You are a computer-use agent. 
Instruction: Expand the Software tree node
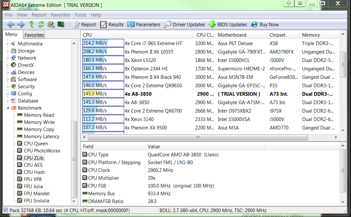click(x=8, y=79)
